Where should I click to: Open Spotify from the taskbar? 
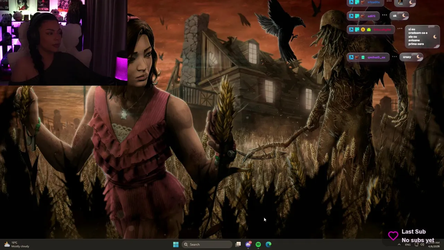click(258, 244)
